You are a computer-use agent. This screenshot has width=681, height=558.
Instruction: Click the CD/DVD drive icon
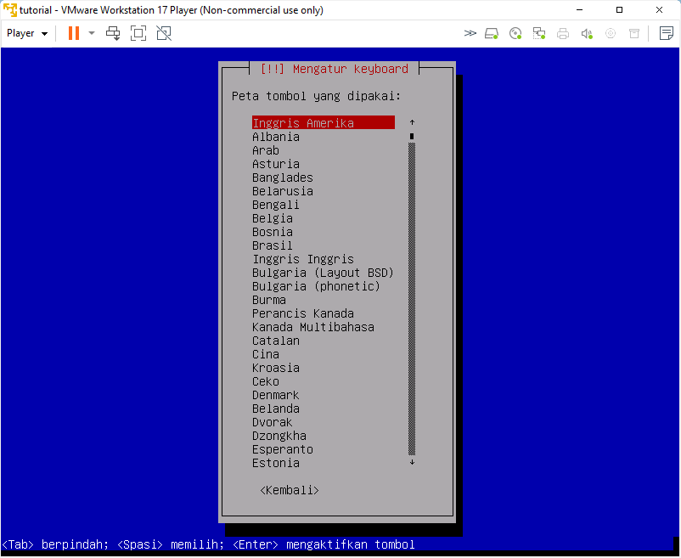[515, 33]
